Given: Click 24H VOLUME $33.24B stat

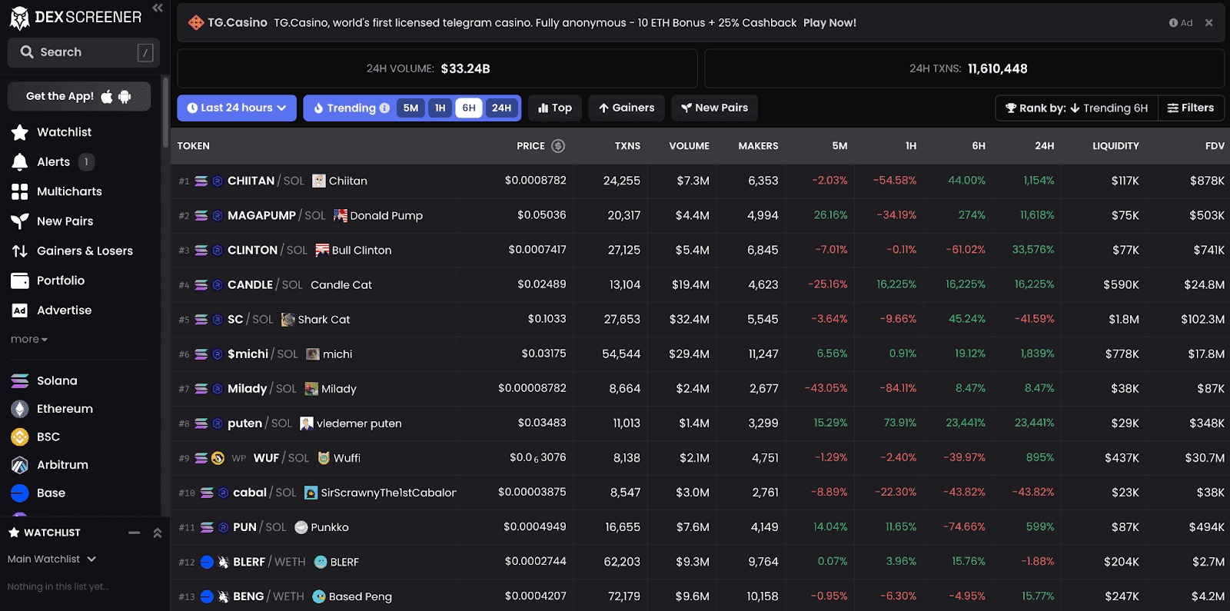Looking at the screenshot, I should [x=437, y=69].
